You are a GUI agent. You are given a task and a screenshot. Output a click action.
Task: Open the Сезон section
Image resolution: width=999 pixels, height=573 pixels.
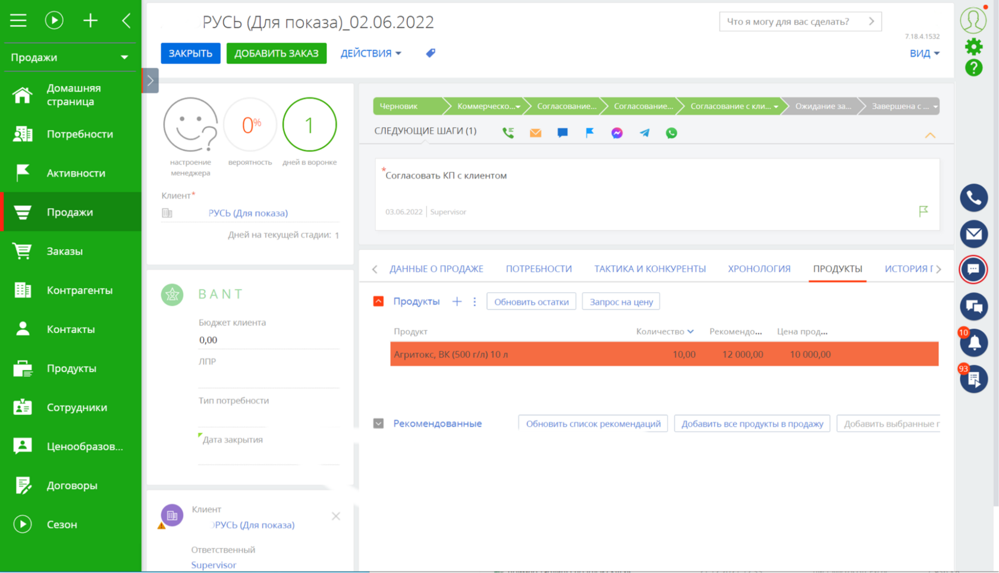click(x=71, y=524)
